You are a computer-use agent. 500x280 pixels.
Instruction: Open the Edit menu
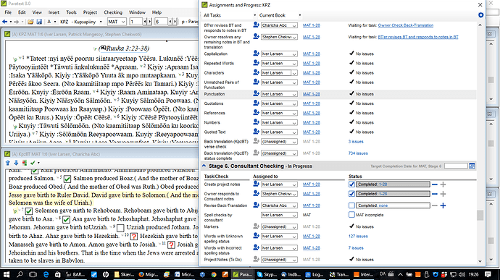[x=22, y=12]
